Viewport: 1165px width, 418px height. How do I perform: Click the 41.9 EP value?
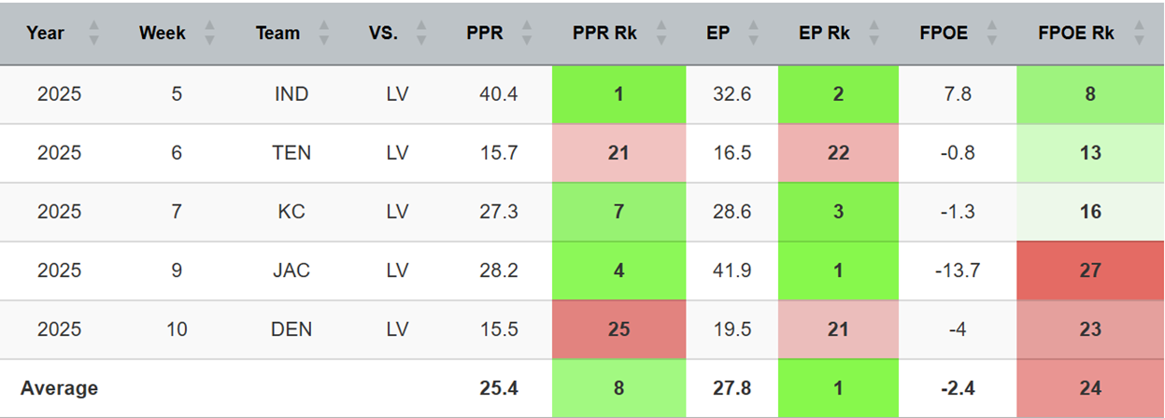coord(732,271)
